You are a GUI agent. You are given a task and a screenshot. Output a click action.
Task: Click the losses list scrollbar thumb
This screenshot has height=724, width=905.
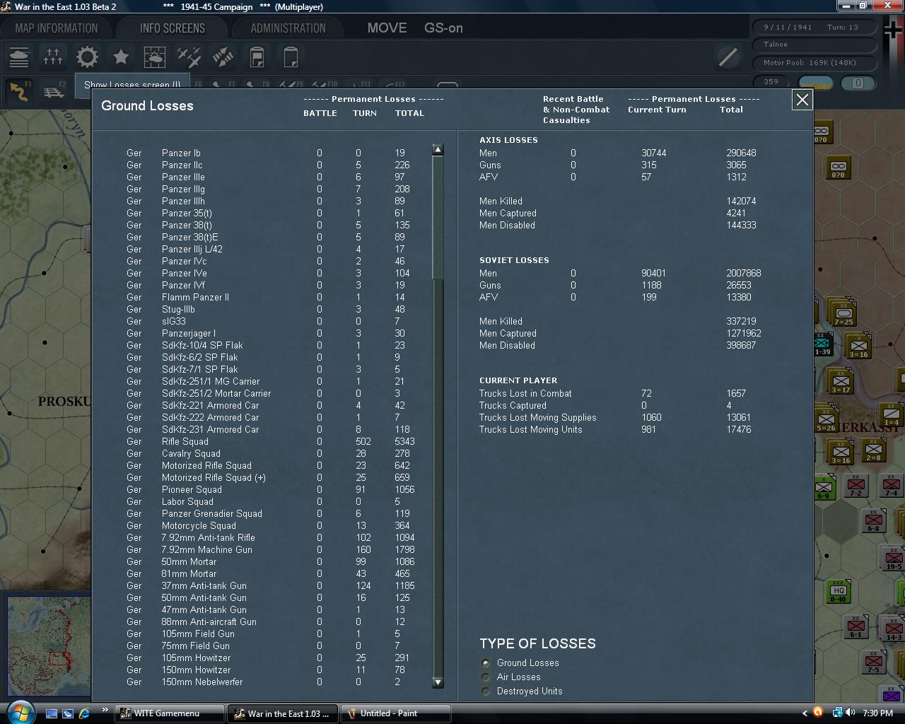438,218
